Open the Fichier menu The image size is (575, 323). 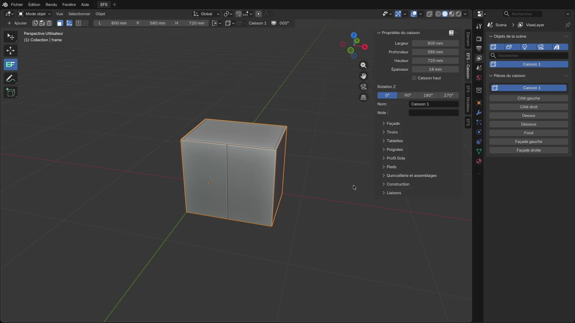click(17, 5)
